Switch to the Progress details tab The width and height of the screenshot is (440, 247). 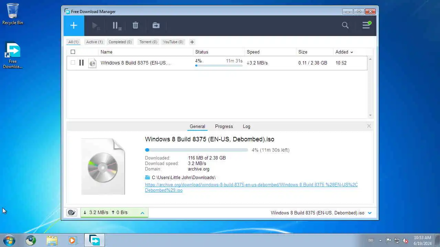point(224,126)
